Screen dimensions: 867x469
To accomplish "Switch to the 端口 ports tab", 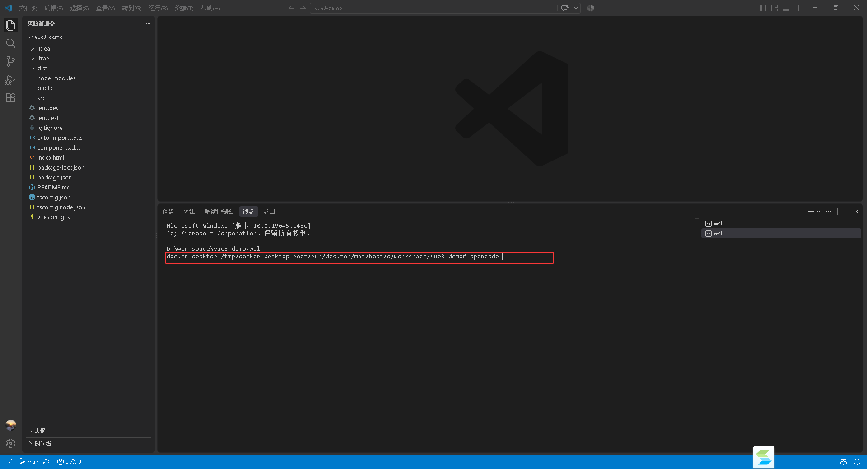I will pyautogui.click(x=269, y=212).
